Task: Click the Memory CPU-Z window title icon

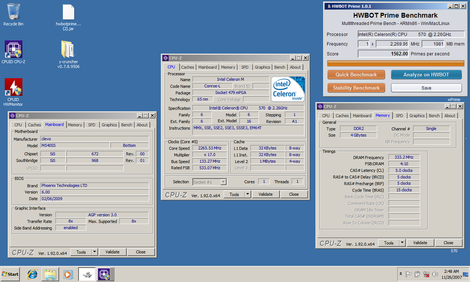Action: tap(321, 106)
